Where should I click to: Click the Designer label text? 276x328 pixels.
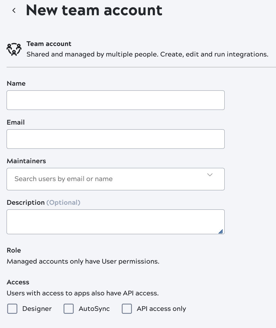pyautogui.click(x=37, y=309)
